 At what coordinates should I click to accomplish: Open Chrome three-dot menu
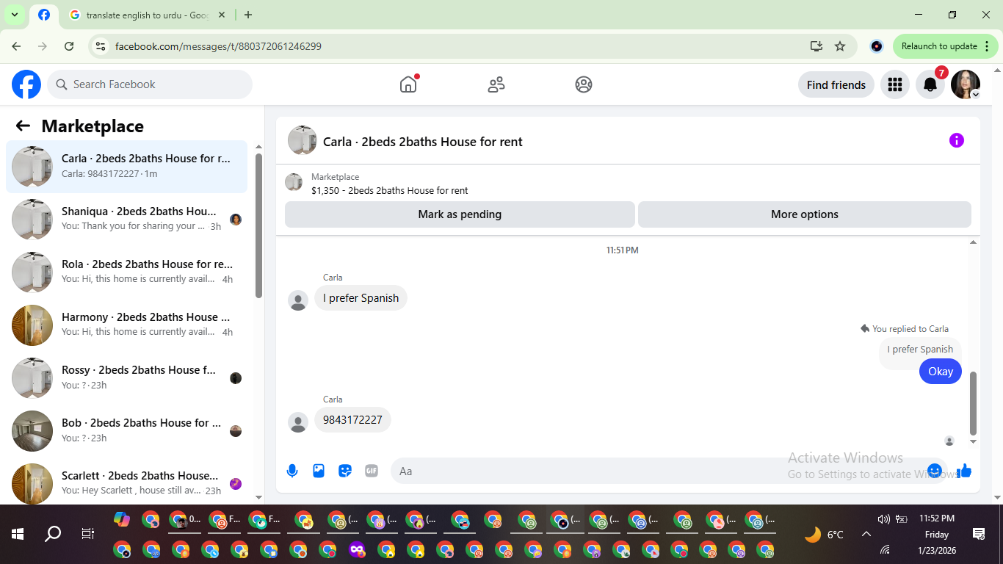(988, 46)
